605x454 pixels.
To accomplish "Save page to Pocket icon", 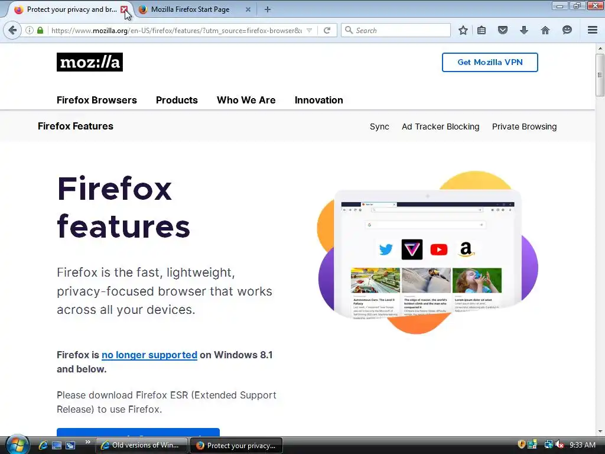I will [x=502, y=30].
